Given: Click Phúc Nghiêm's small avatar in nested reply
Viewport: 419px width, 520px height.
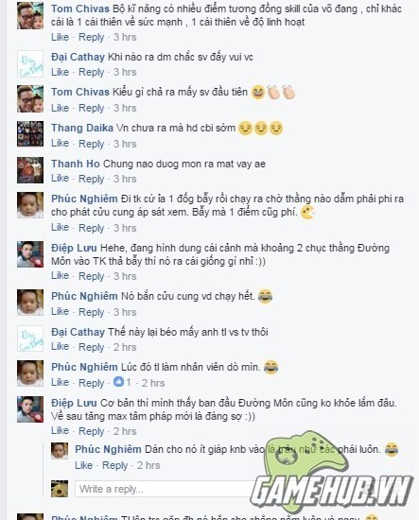Looking at the screenshot, I should (x=60, y=451).
